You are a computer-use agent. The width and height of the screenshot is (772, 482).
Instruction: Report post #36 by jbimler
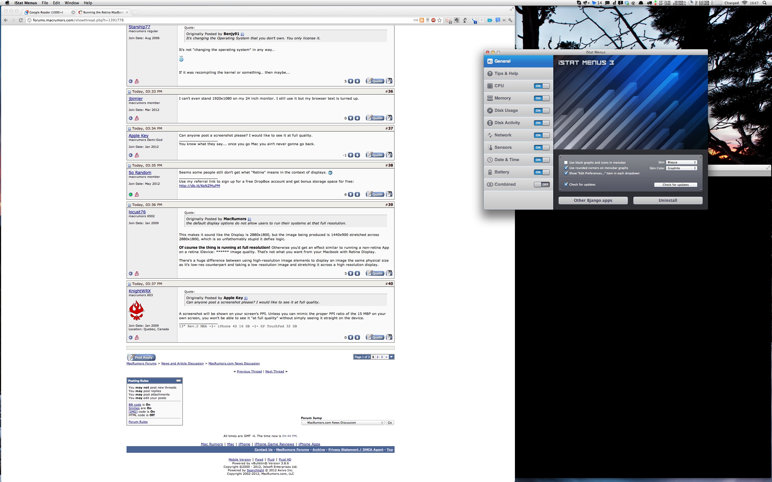[137, 118]
